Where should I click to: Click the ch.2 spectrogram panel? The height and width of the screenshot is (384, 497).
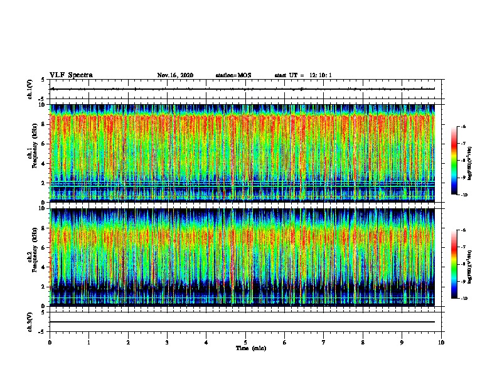(242, 257)
